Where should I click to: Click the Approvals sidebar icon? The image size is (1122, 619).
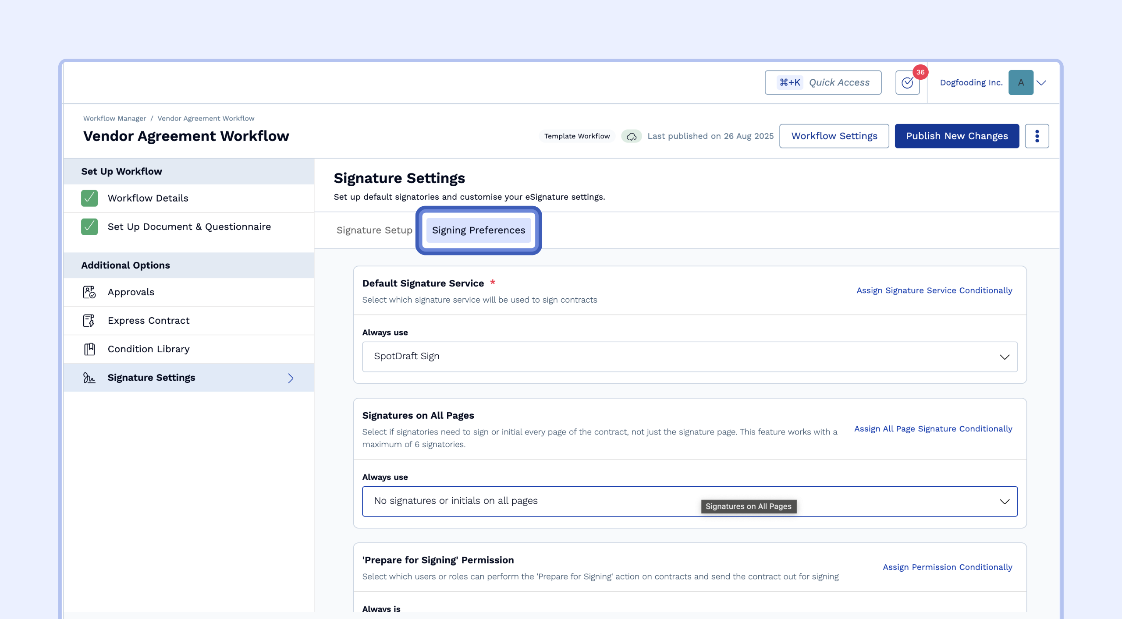tap(89, 292)
